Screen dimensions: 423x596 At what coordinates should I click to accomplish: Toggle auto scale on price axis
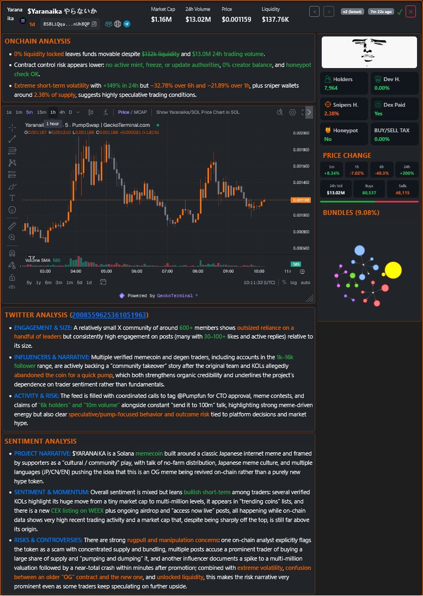[305, 282]
